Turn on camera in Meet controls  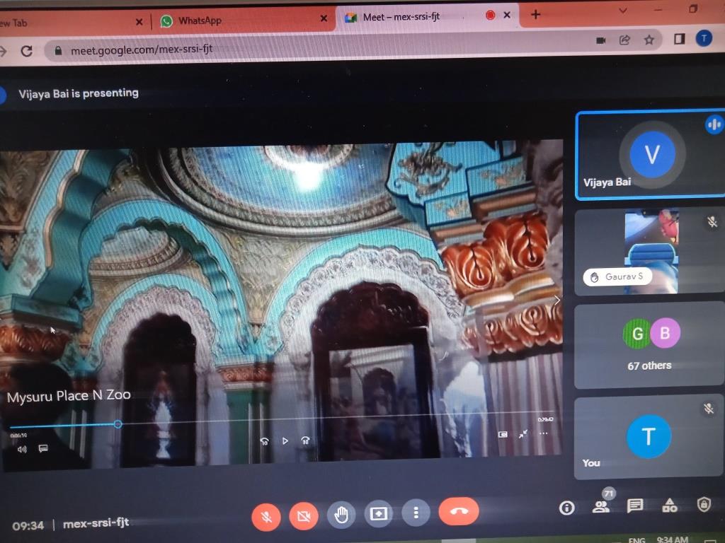pyautogui.click(x=304, y=515)
